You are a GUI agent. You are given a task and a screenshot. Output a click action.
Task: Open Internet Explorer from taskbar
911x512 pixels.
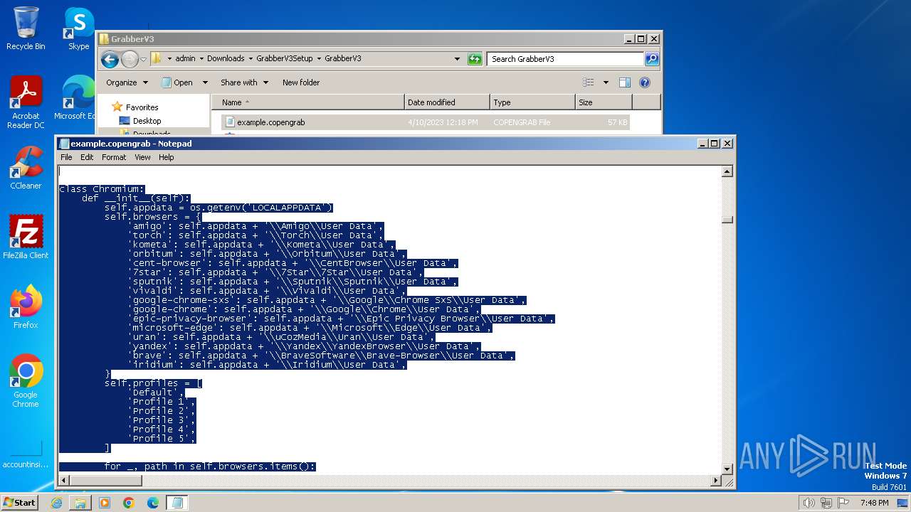pyautogui.click(x=56, y=503)
